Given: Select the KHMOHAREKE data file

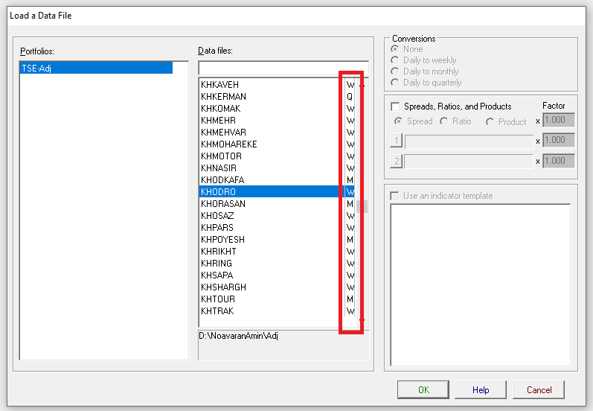Looking at the screenshot, I should click(x=278, y=144).
